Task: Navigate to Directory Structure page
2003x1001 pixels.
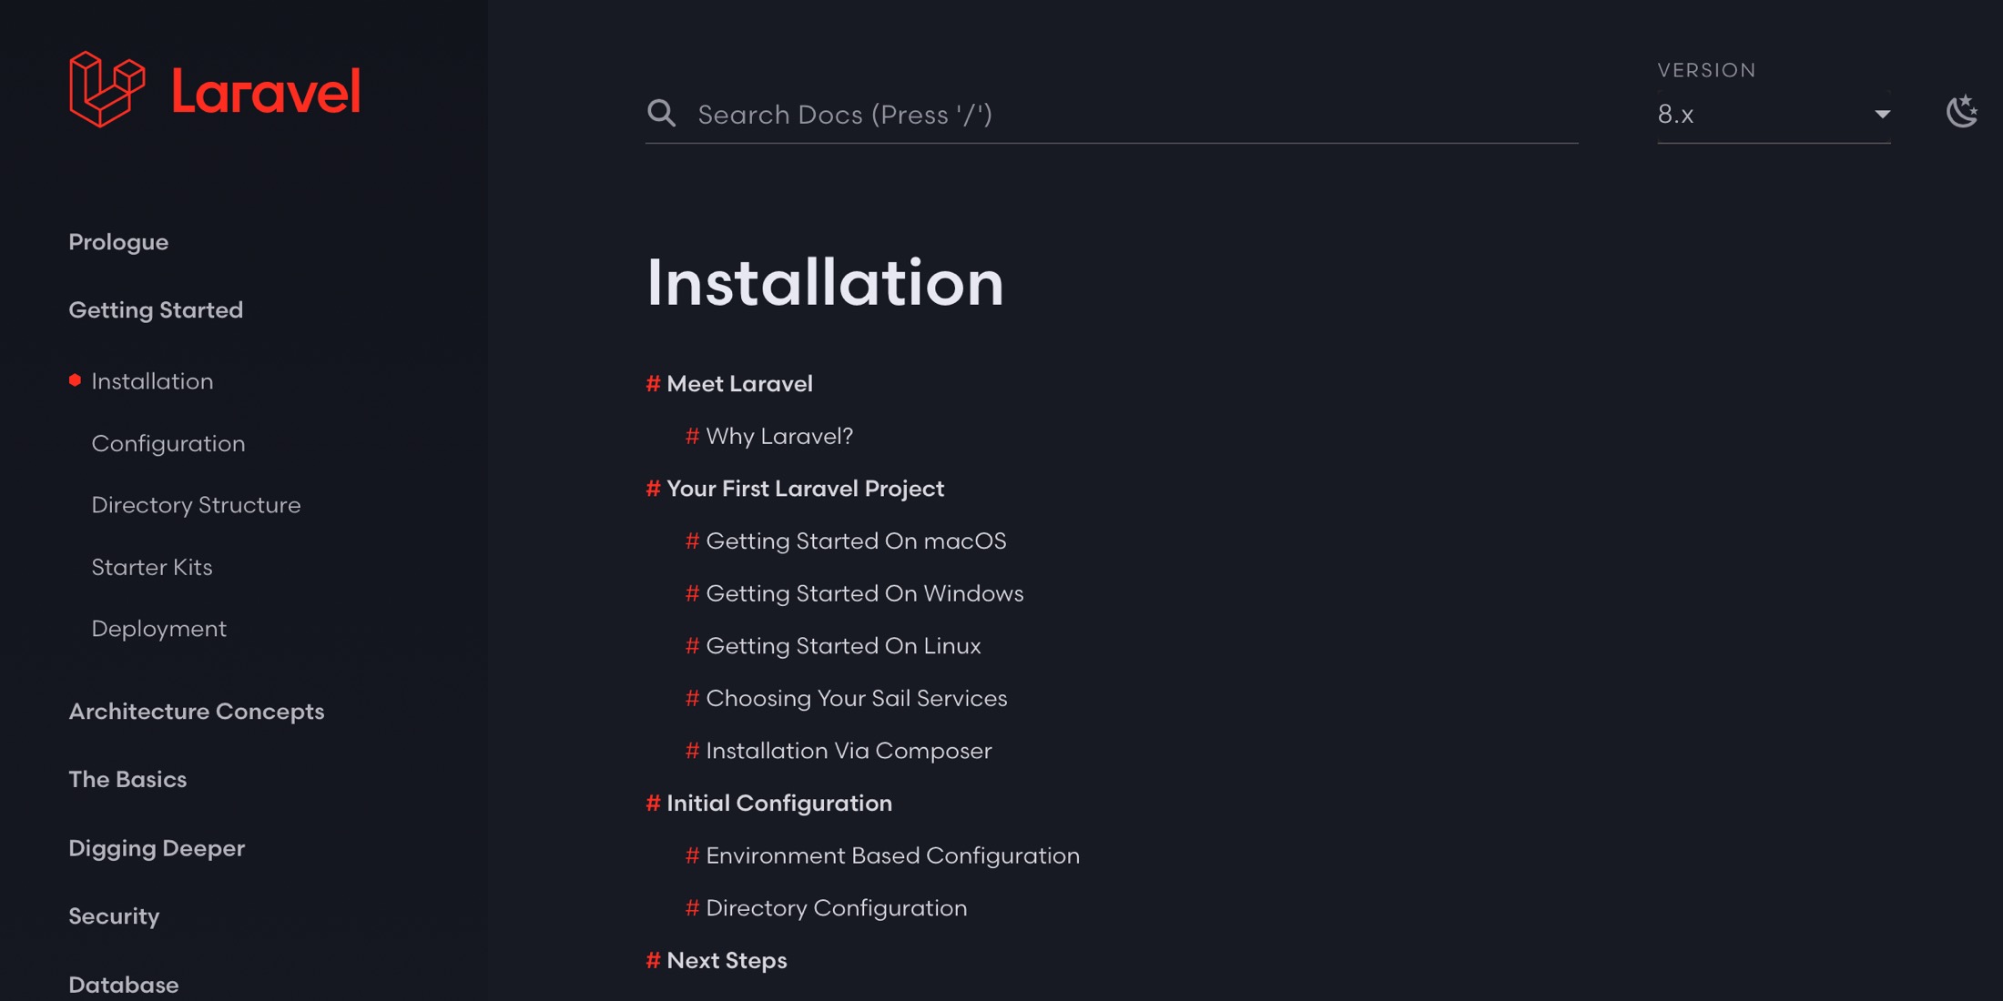Action: pos(196,505)
